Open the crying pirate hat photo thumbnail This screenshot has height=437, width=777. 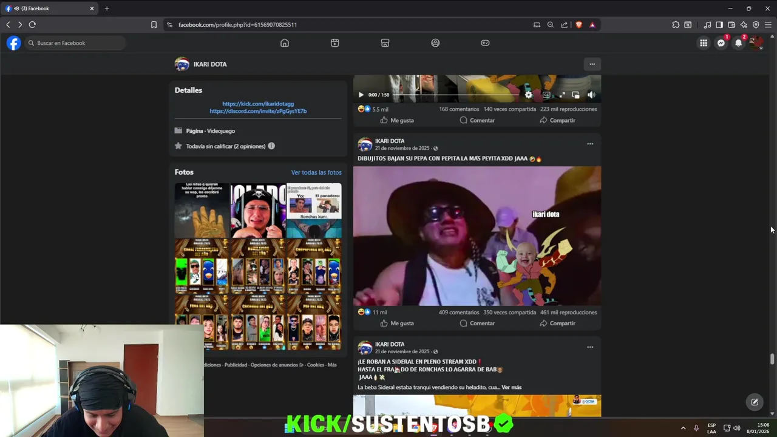click(x=258, y=210)
